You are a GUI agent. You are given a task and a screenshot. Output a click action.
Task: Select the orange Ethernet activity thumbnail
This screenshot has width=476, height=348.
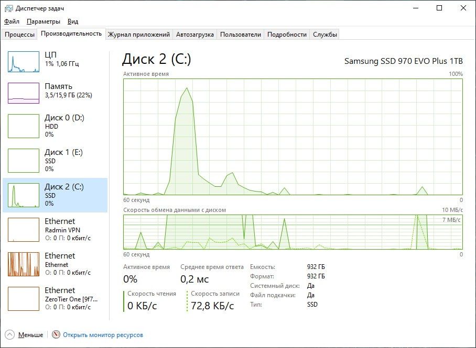pyautogui.click(x=24, y=264)
